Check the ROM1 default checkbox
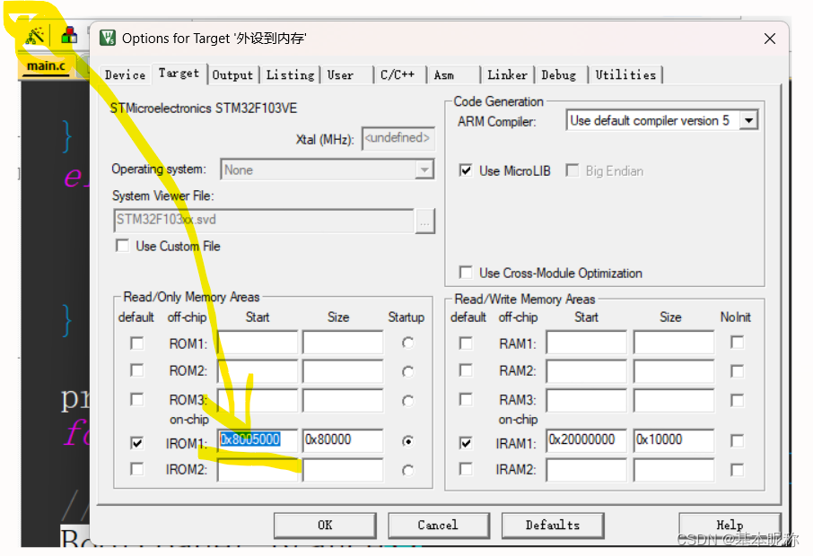813x556 pixels. (137, 343)
